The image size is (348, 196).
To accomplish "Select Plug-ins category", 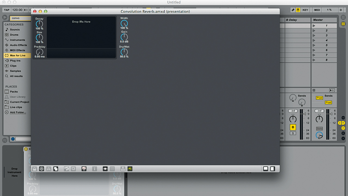I will 15,60.
